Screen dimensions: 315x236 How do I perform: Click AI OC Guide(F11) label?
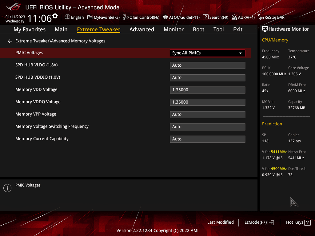click(x=185, y=18)
